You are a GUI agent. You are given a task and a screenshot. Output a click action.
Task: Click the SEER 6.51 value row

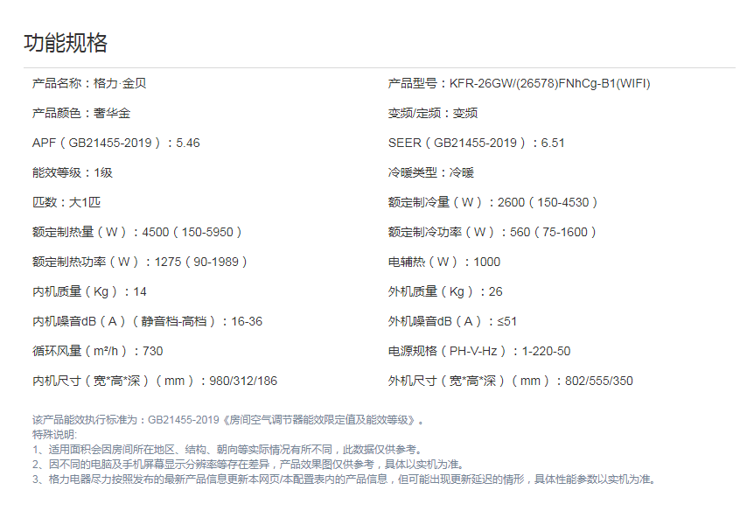tap(477, 143)
